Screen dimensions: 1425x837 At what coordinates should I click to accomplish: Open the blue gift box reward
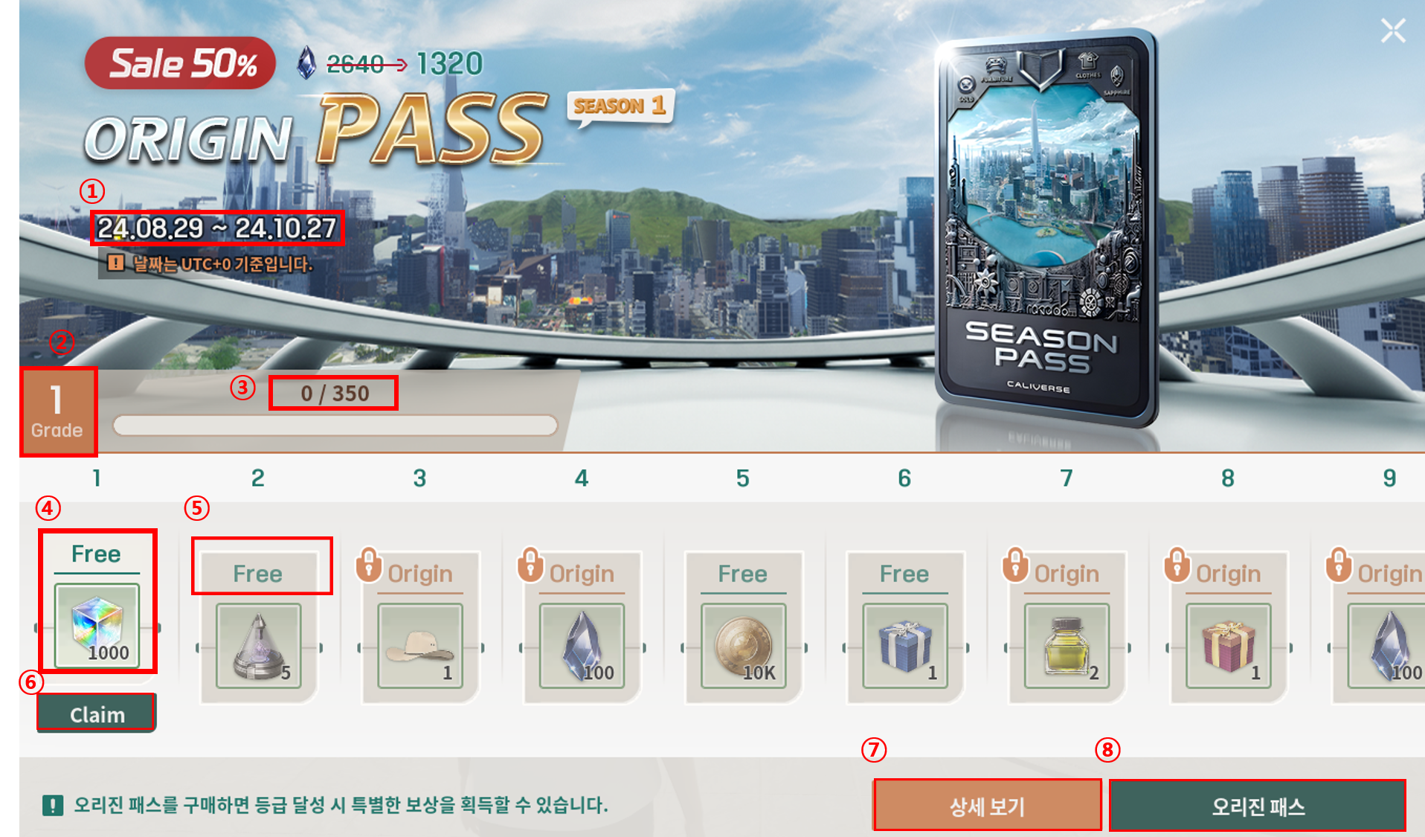pyautogui.click(x=904, y=645)
